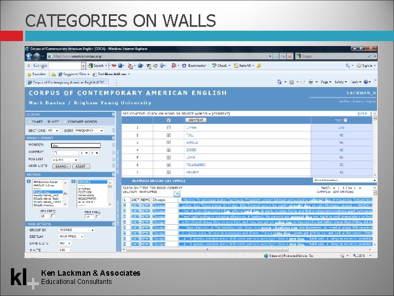Screen dimensions: 394x296
Task: Click the AutoFill toolbar item
Action: tap(242, 66)
